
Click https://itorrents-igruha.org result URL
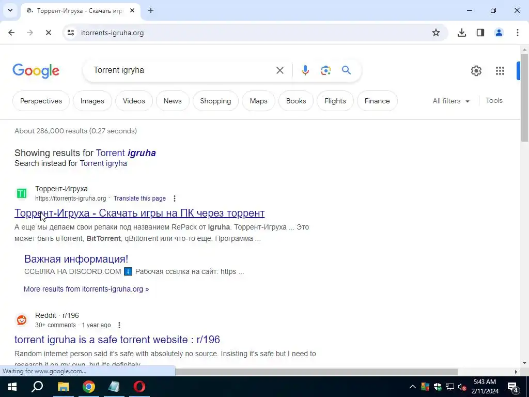[70, 198]
